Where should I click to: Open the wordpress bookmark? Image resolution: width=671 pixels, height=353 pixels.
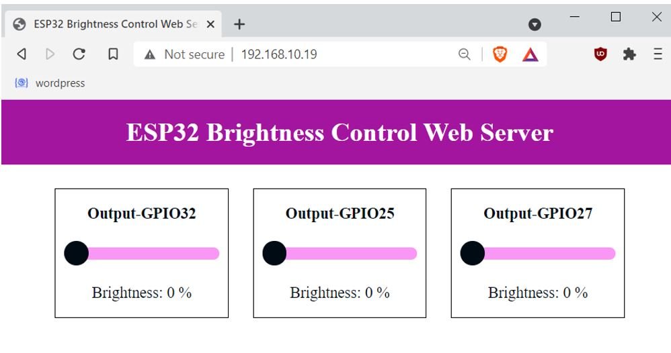pyautogui.click(x=50, y=83)
